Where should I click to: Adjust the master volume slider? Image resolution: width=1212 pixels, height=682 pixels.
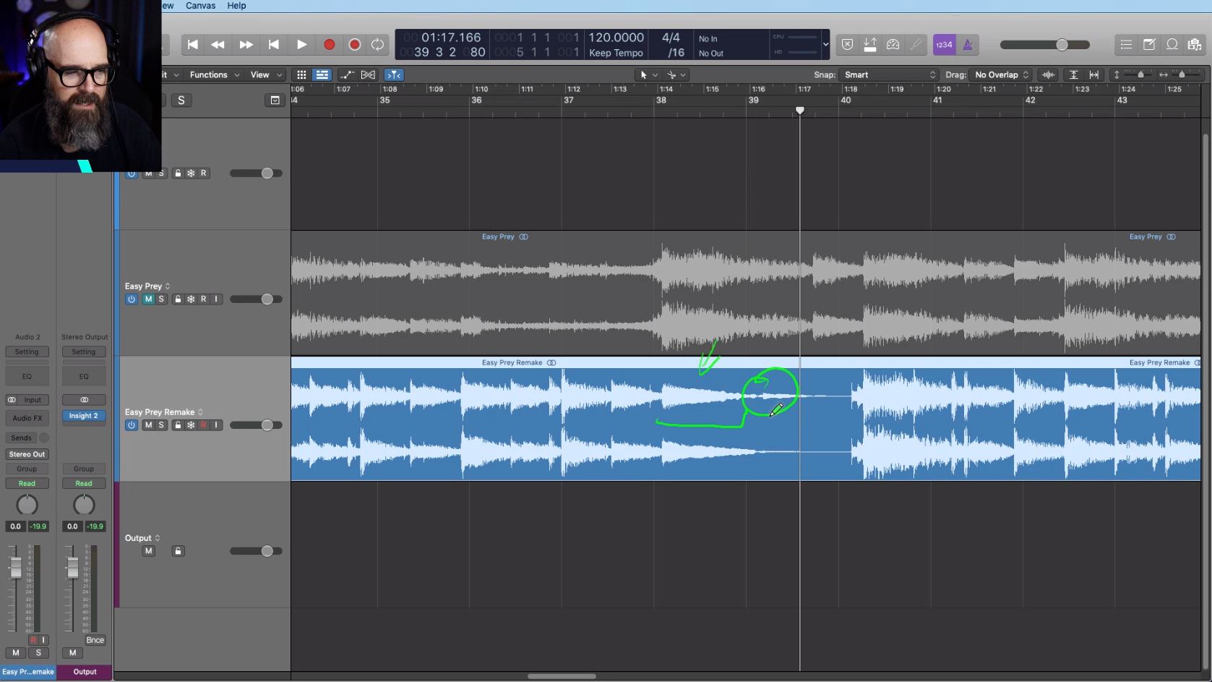[1045, 45]
